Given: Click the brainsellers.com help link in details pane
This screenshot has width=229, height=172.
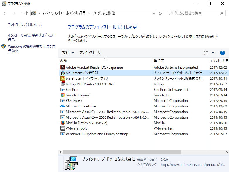Looking at the screenshot, I should tap(193, 165).
